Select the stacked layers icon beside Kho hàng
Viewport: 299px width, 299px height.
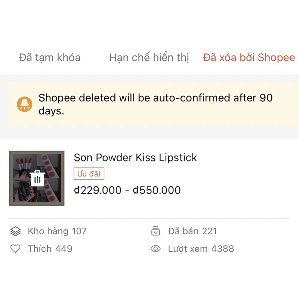tap(15, 231)
